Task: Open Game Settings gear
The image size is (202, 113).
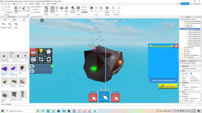Action: (107, 9)
